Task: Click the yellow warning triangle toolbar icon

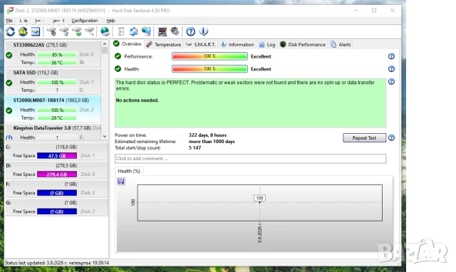Action: coord(23,31)
